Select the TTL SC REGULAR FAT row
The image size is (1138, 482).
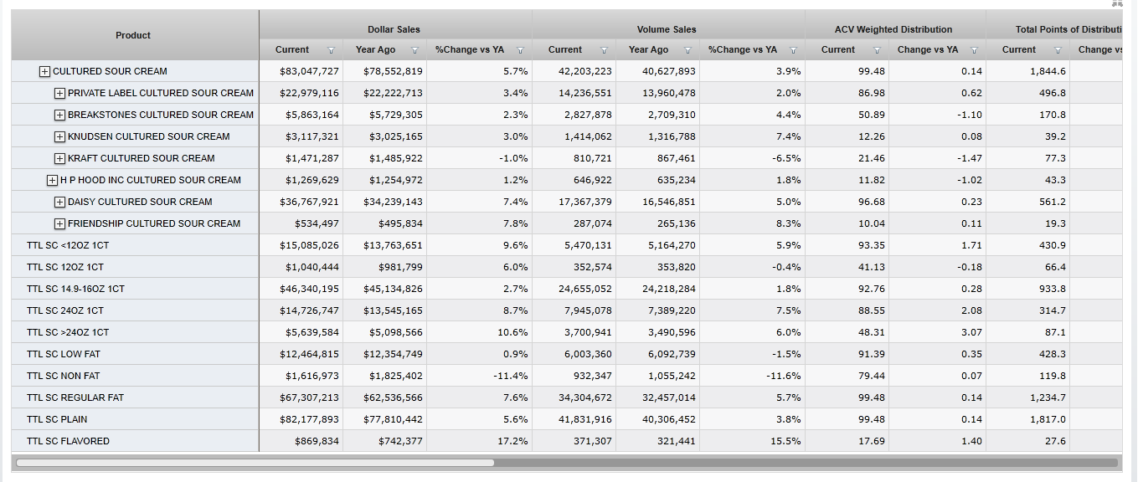pyautogui.click(x=75, y=397)
